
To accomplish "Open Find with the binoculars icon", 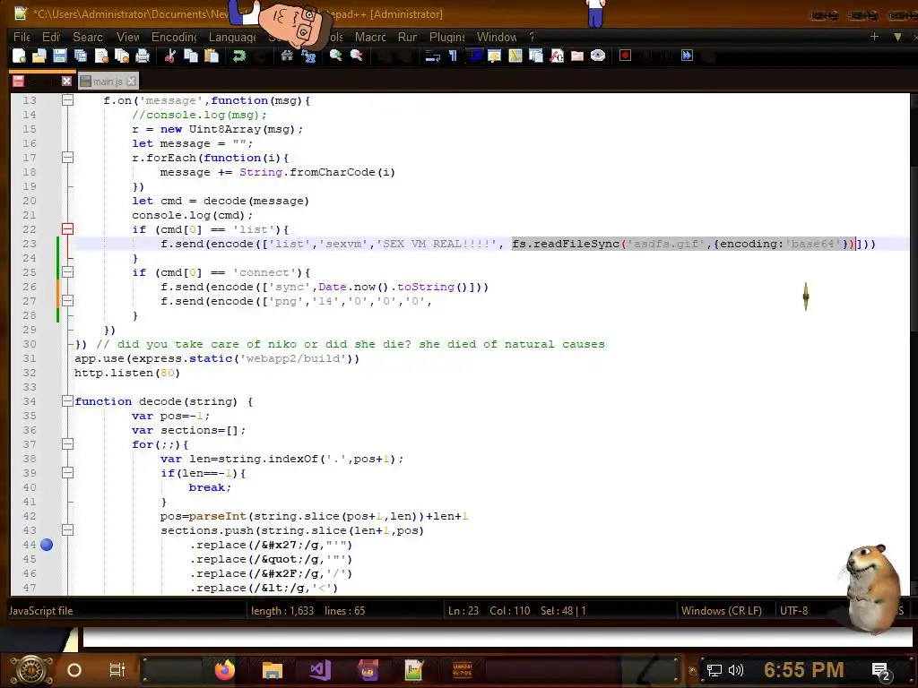I will click(x=287, y=56).
